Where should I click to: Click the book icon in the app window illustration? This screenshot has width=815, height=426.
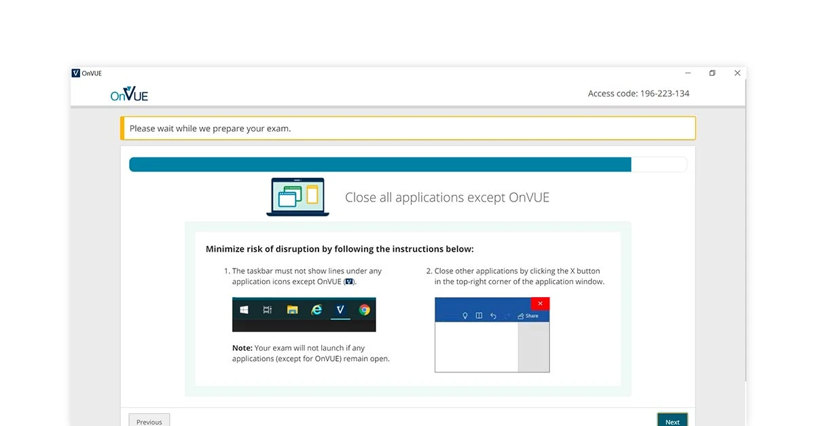479,315
